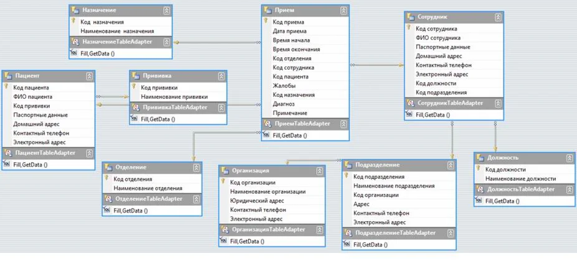
Task: Click the Отделение table icon
Action: coord(108,167)
